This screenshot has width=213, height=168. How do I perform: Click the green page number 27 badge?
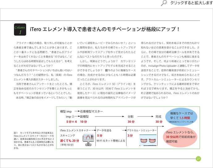[198, 159]
